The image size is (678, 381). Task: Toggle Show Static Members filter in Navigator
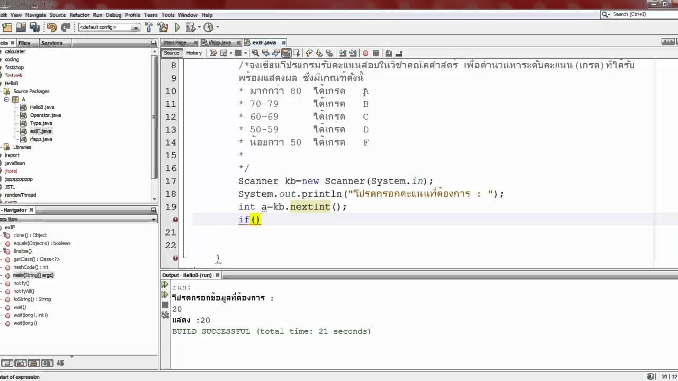click(x=33, y=363)
